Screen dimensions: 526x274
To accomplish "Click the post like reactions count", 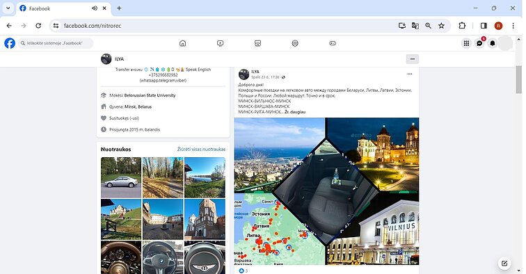I will (244, 271).
